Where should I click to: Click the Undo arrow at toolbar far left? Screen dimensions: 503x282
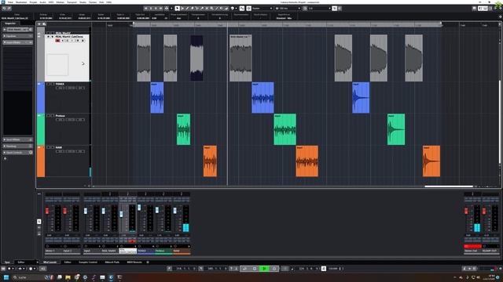(x=4, y=9)
